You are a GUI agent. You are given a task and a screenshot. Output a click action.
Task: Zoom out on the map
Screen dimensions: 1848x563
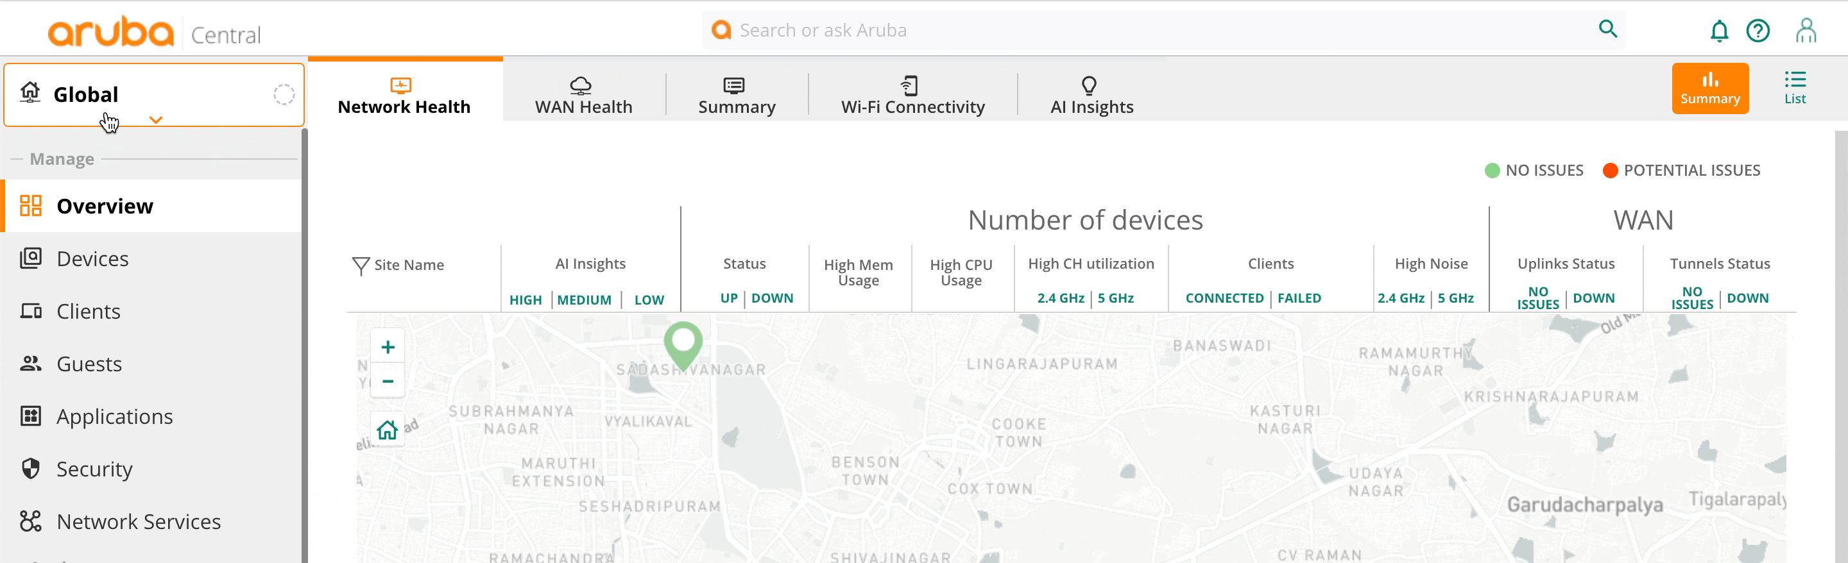click(388, 381)
